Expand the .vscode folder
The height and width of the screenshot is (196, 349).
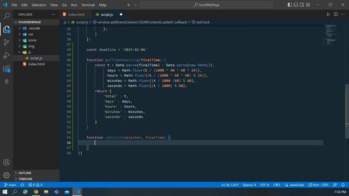[36, 28]
